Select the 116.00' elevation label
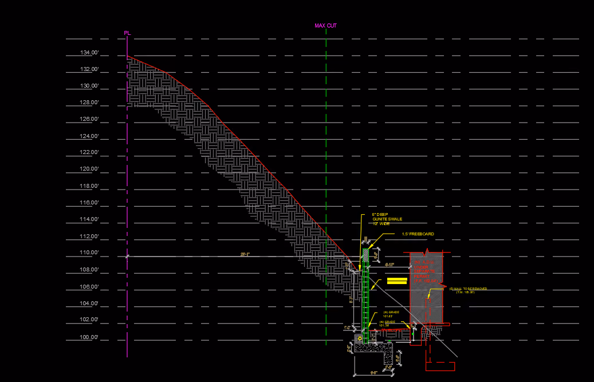 click(89, 203)
